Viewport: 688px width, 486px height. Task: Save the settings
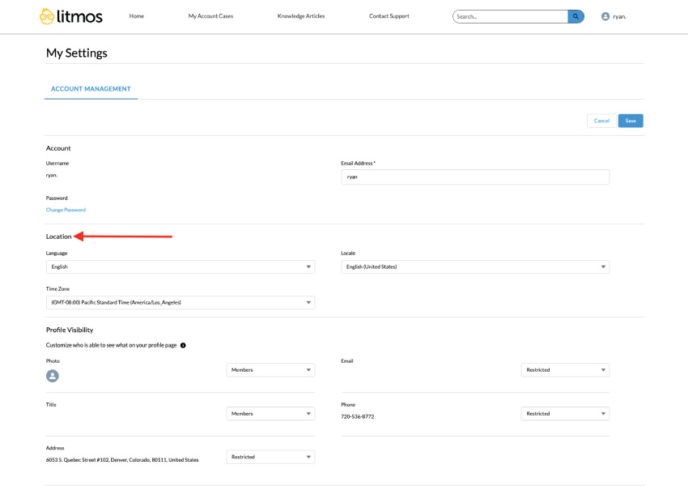(631, 121)
